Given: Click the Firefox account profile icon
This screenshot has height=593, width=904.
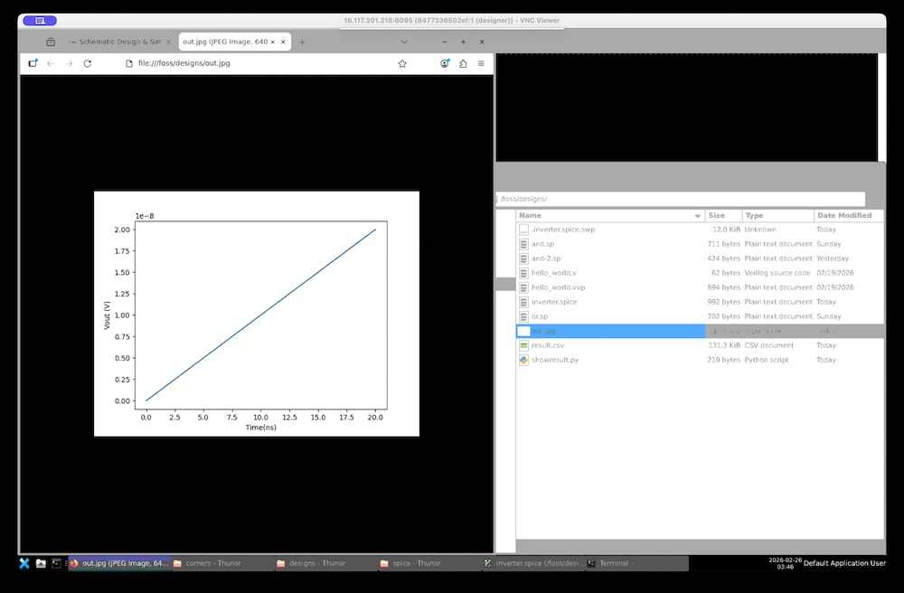Looking at the screenshot, I should click(x=445, y=63).
